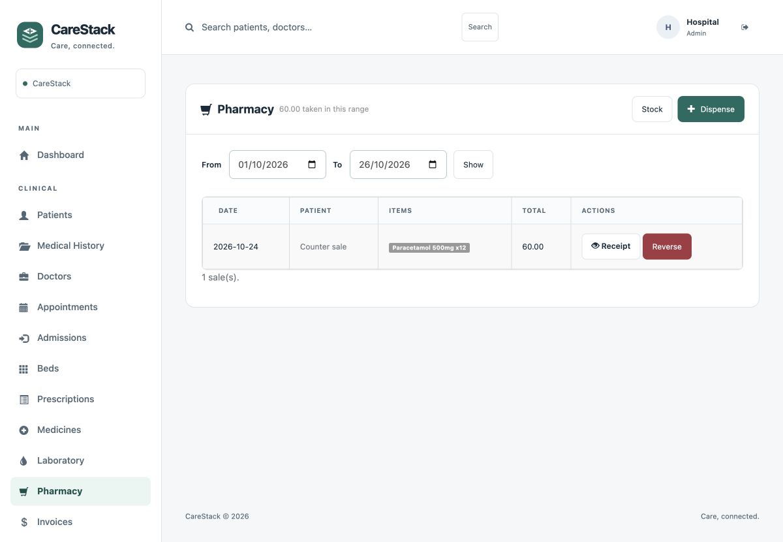
Task: Click the 'CareStack © 2026' footer text
Action: 217,517
